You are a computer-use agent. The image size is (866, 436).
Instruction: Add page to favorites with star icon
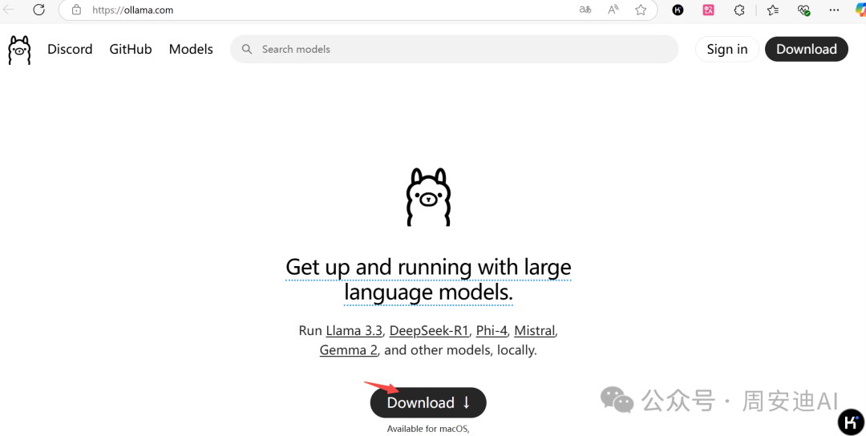coord(641,10)
